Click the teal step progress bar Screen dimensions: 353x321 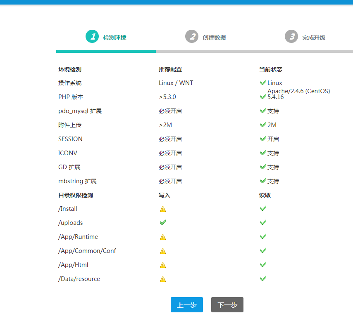[x=106, y=51]
